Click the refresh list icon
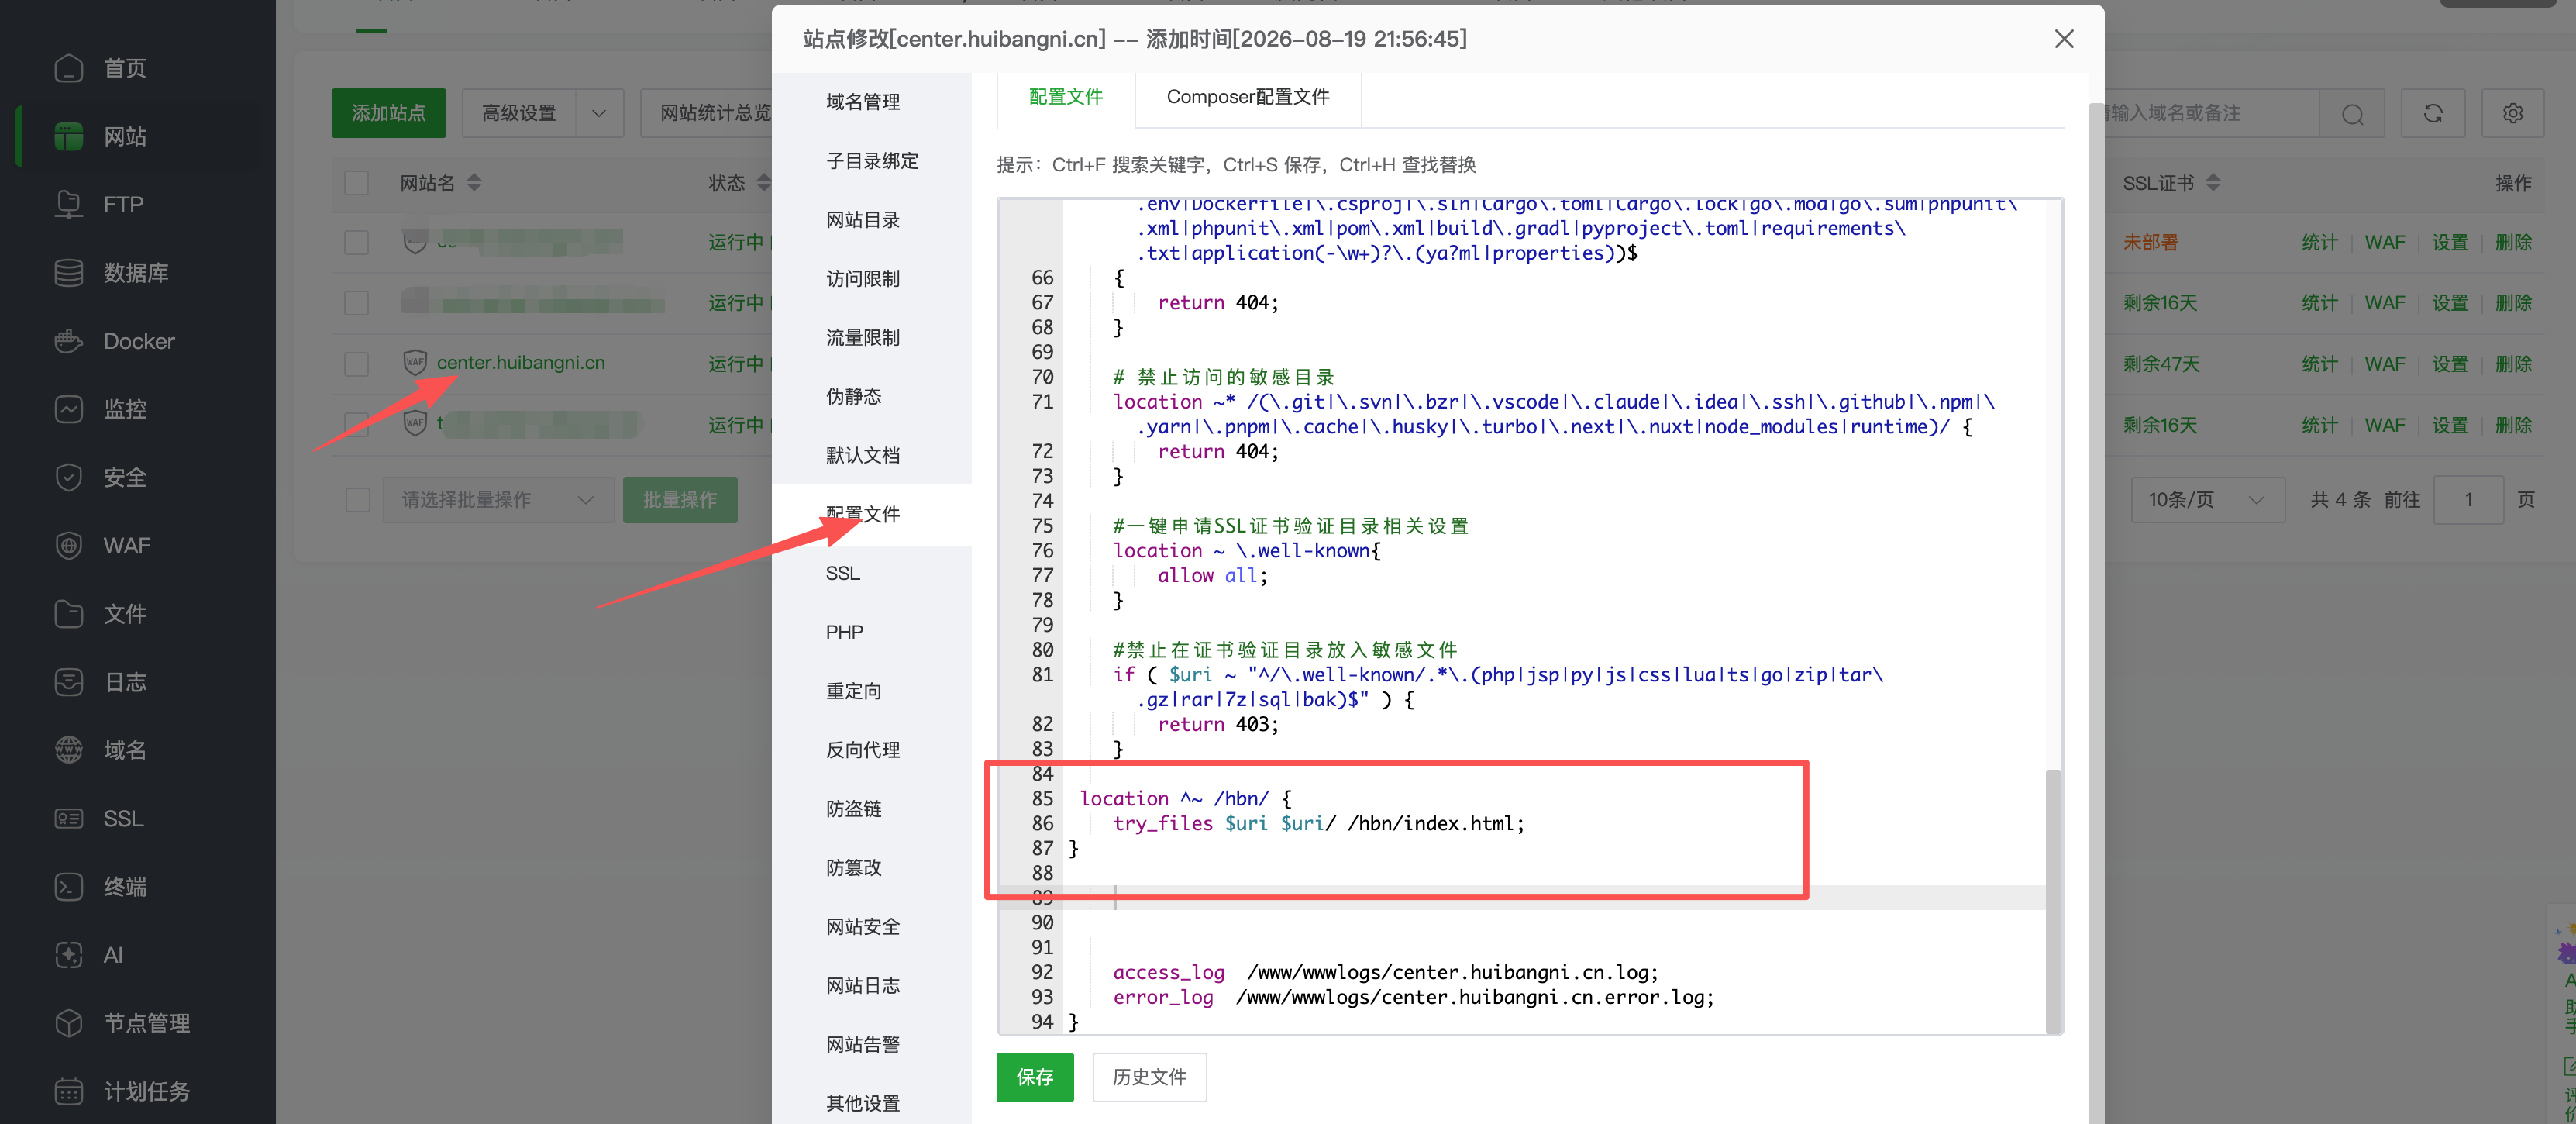 coord(2433,114)
